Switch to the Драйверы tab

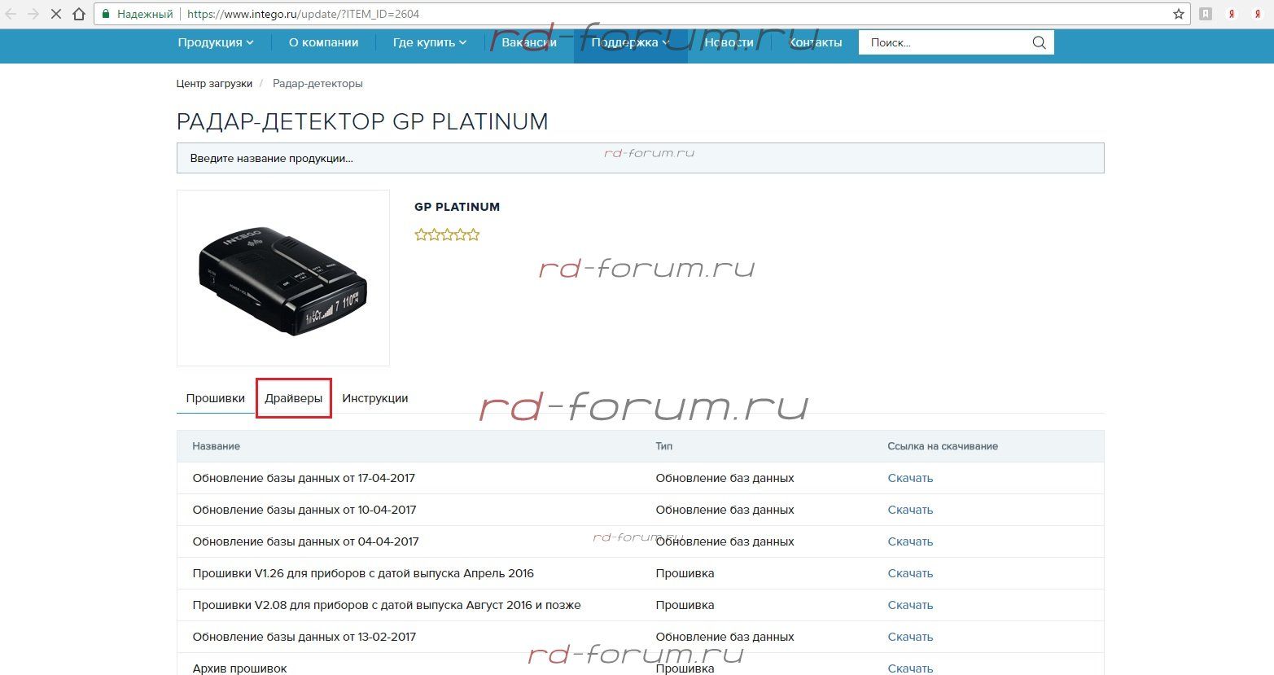293,398
